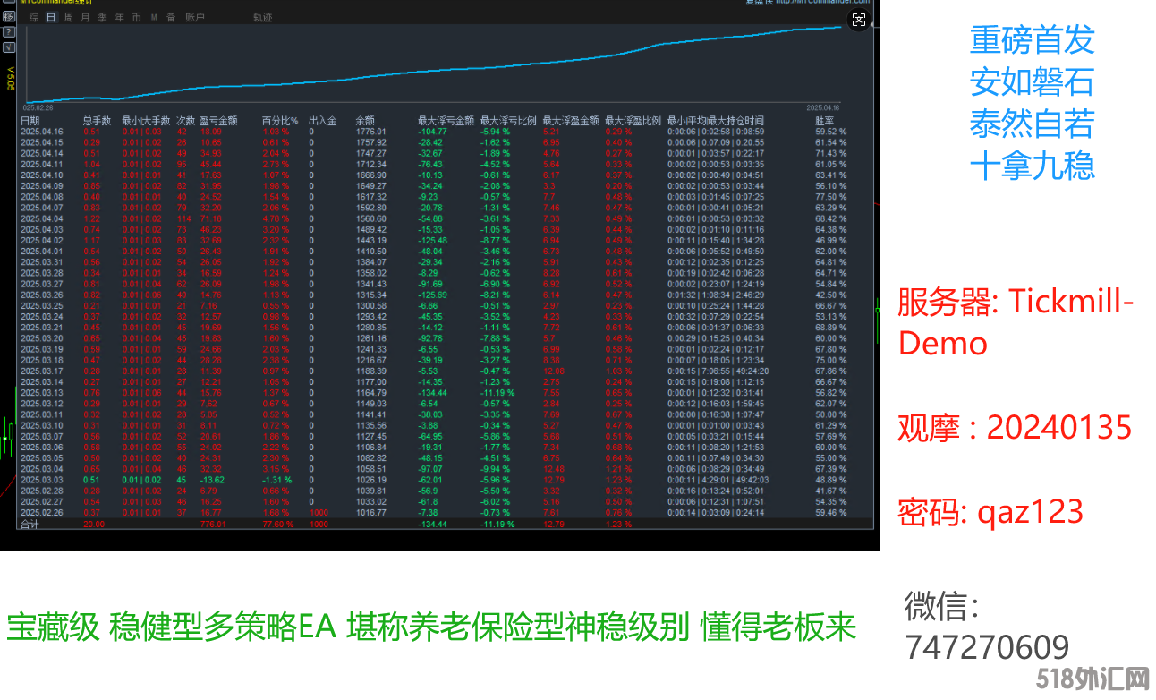1156x700 pixels.
Task: Click the 余额 column header
Action: 365,121
